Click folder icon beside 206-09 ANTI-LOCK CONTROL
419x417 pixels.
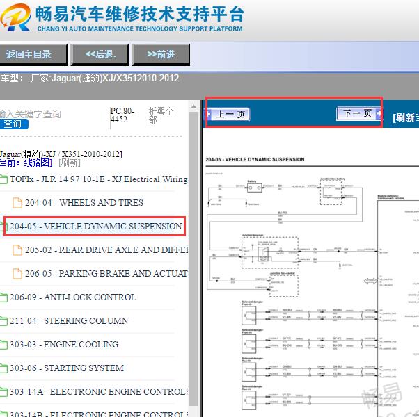3,297
